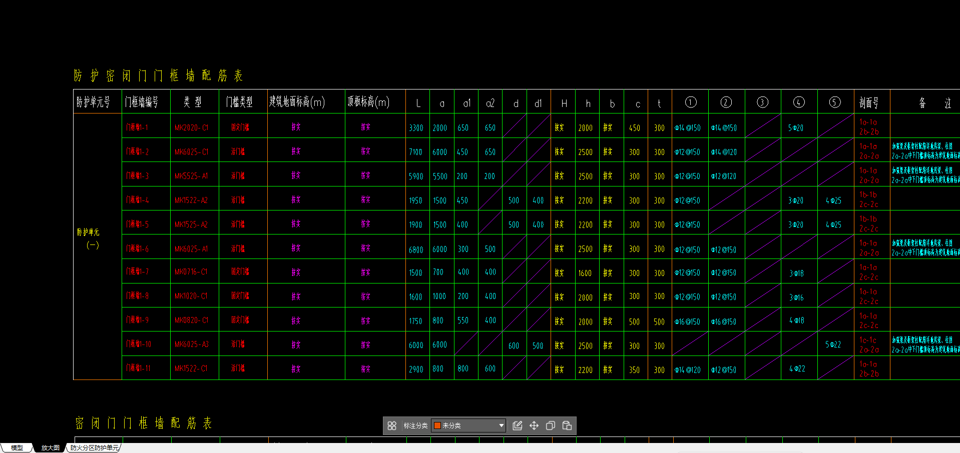
Task: Click the L value 7100
Action: pos(415,152)
